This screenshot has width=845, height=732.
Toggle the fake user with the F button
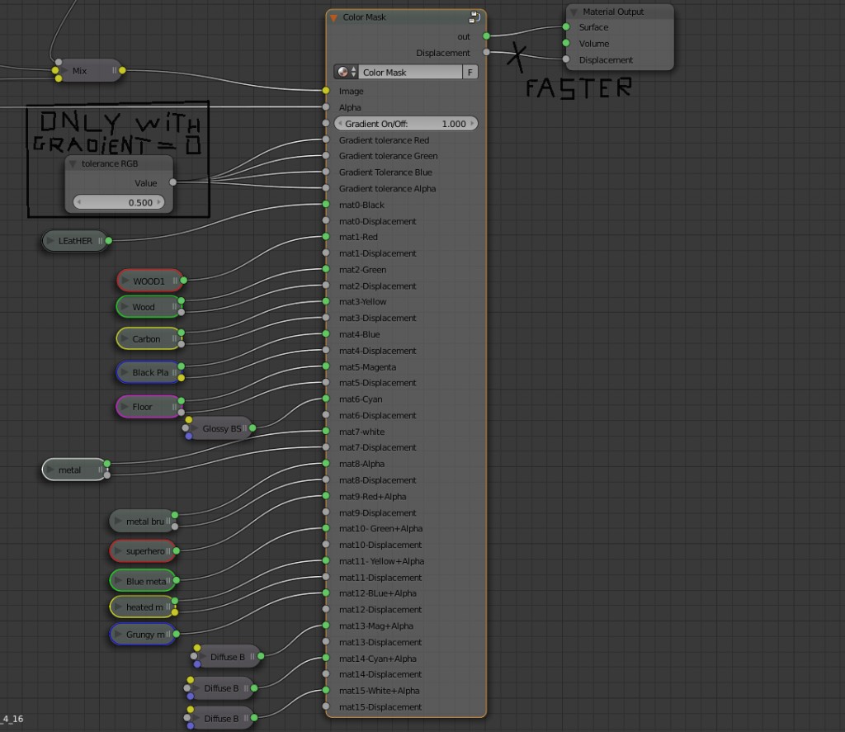tap(470, 72)
